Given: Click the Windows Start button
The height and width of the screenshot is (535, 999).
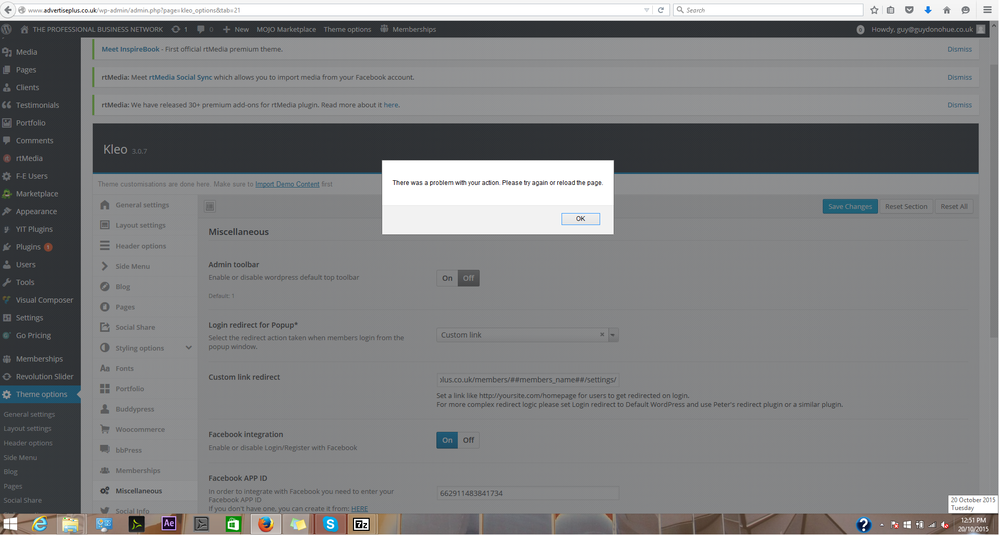Looking at the screenshot, I should click(10, 524).
